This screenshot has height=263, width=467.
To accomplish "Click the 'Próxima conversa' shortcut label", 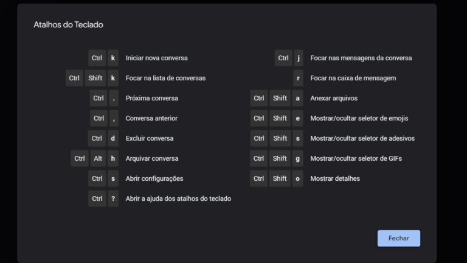I will (x=152, y=98).
